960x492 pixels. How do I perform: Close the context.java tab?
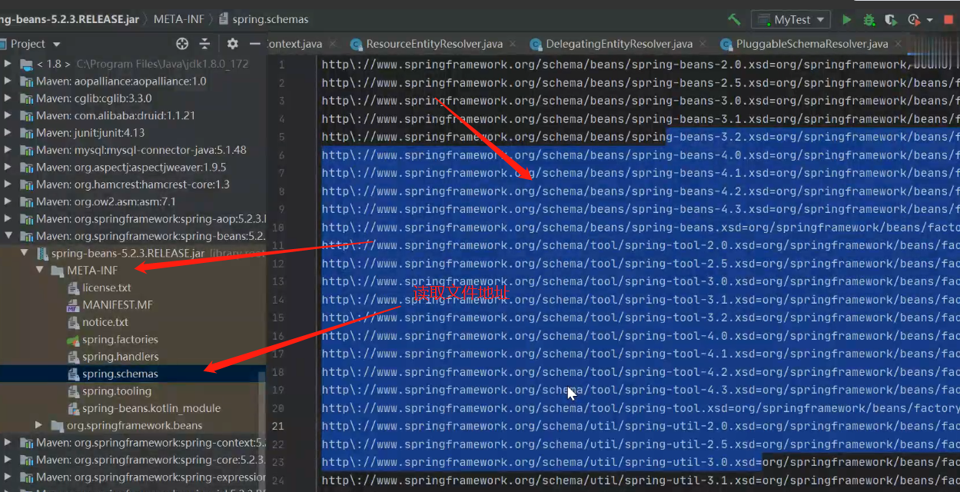tap(331, 45)
